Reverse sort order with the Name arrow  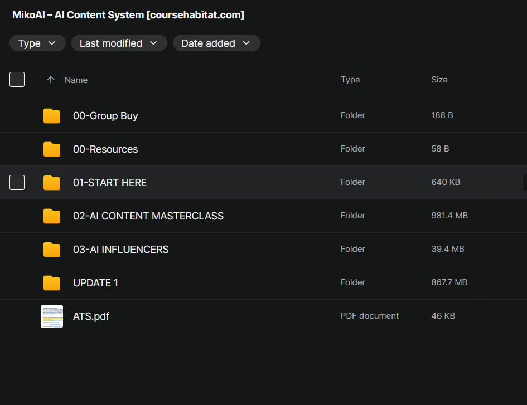click(51, 80)
